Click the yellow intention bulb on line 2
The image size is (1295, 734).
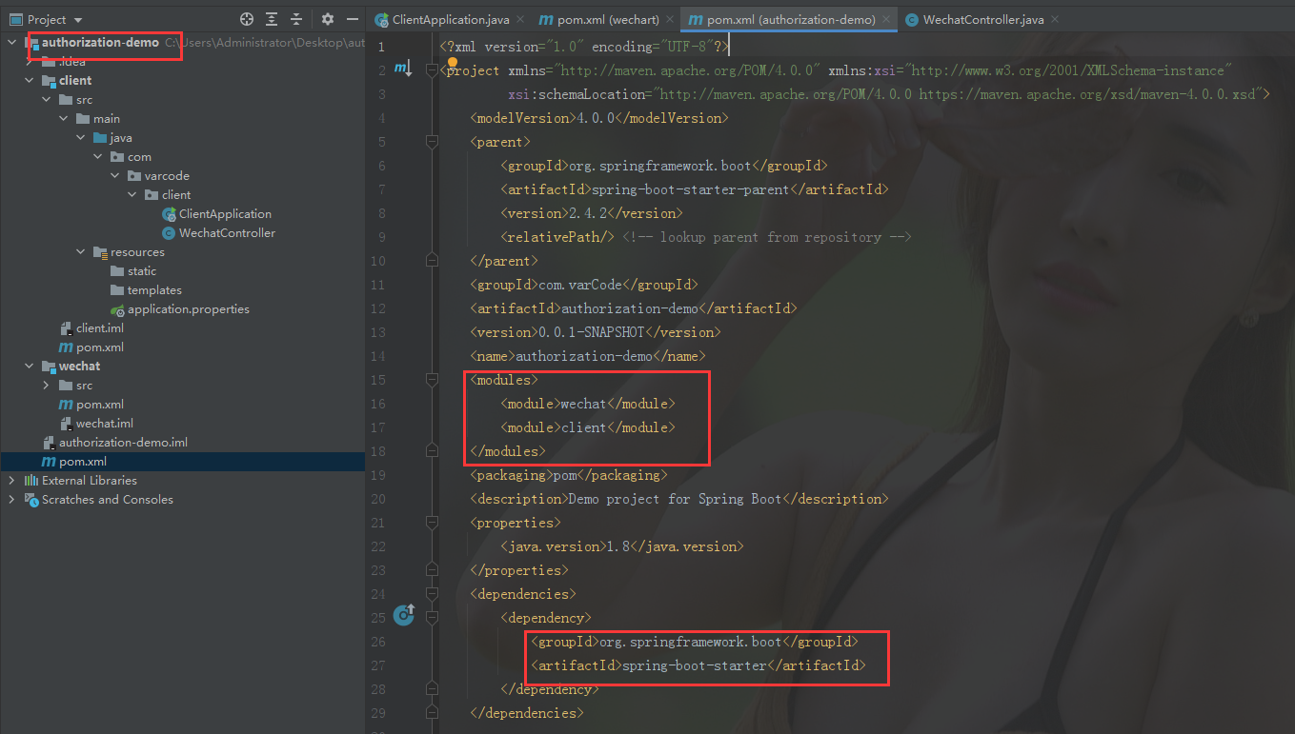click(x=453, y=63)
